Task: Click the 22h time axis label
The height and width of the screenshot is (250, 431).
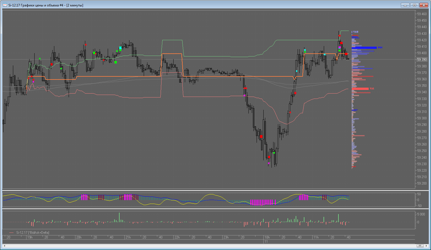Action: pyautogui.click(x=177, y=237)
